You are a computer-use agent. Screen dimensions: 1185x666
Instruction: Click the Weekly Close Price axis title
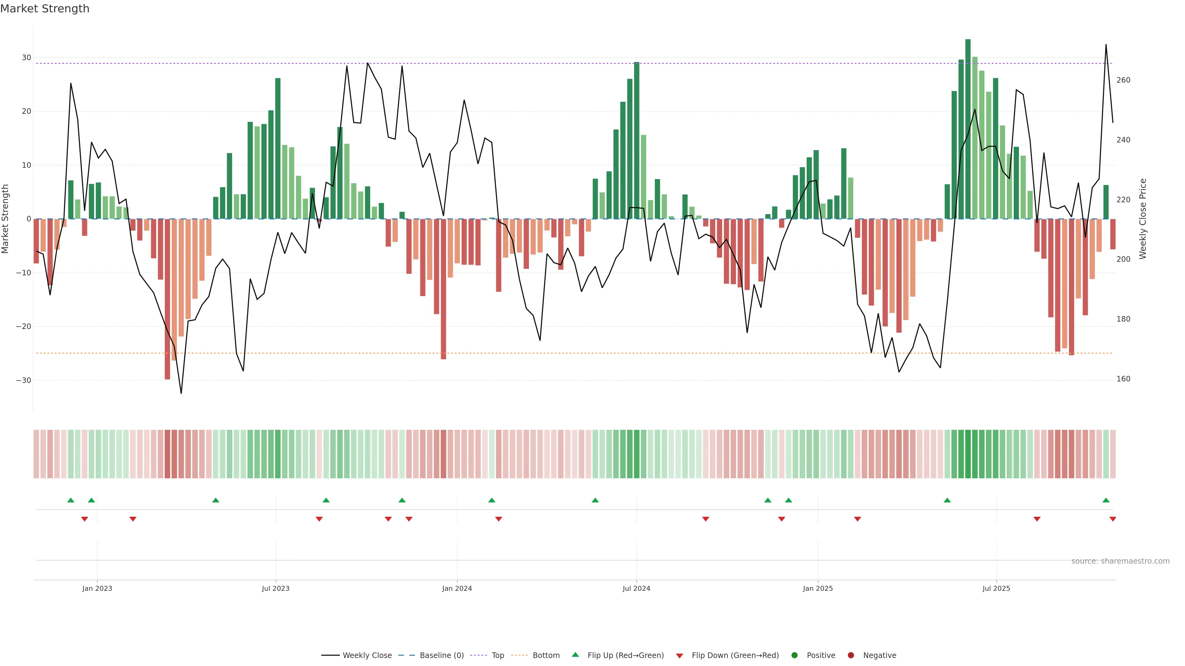(1143, 219)
